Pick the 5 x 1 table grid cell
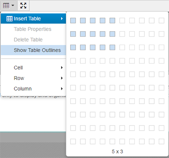This screenshot has width=169, height=158. 112,21
